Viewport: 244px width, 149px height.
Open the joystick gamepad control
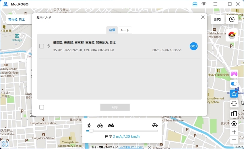(234, 74)
